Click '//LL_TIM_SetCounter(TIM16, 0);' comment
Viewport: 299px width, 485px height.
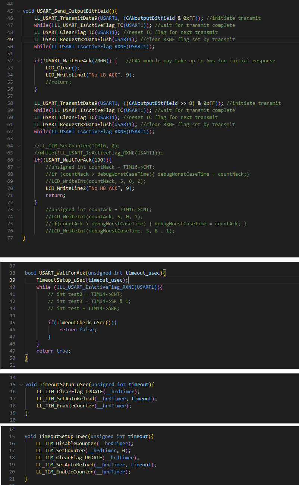[77, 146]
